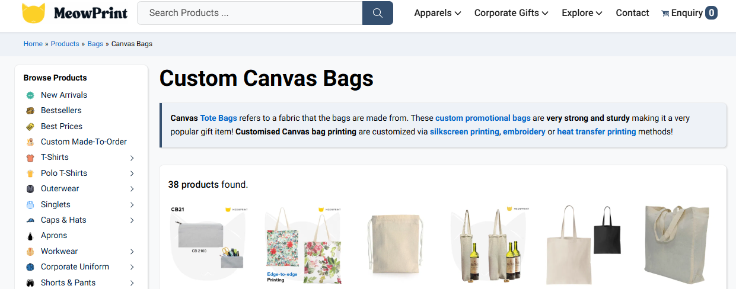Click the Search Products input field

pyautogui.click(x=250, y=13)
